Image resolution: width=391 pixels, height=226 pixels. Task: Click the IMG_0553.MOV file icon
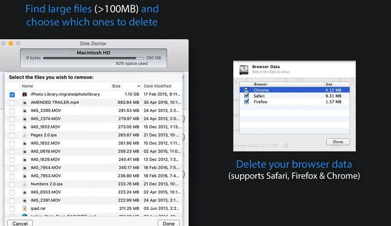click(24, 192)
